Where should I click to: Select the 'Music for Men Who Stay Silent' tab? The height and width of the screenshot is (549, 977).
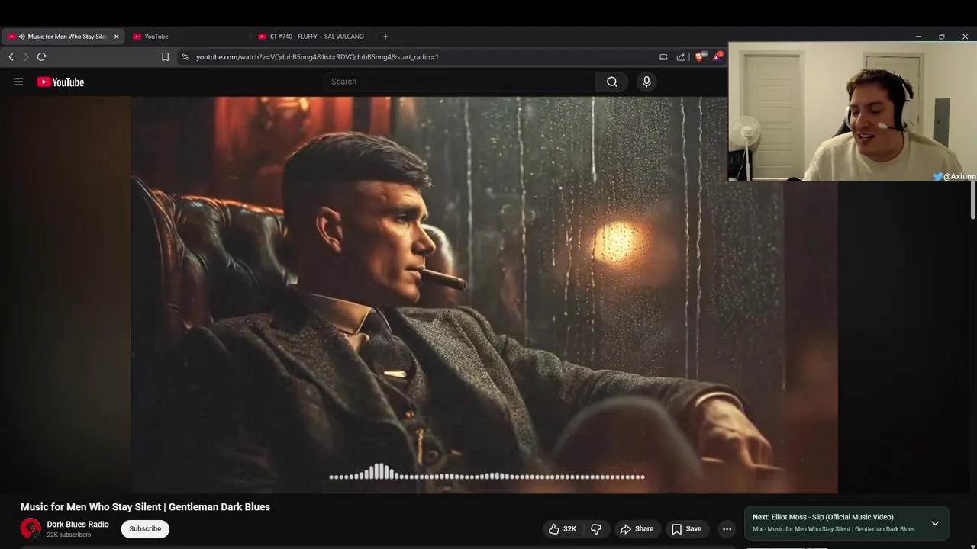tap(63, 37)
